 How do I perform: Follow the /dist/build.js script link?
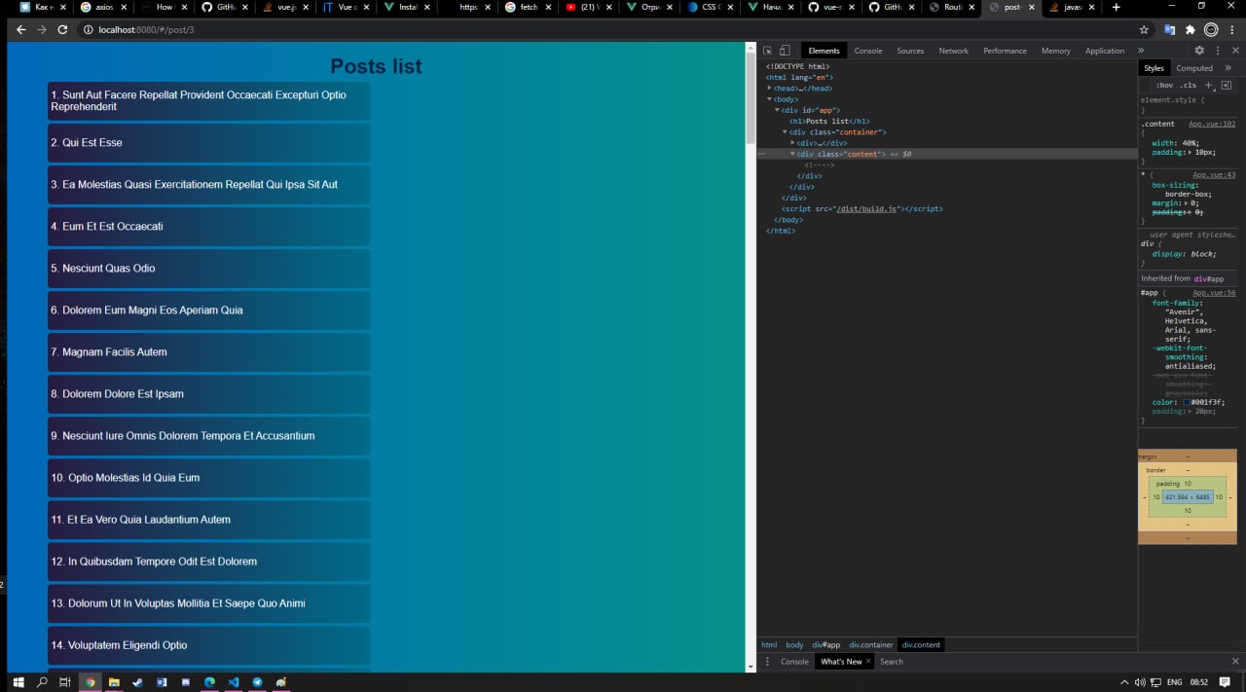click(x=866, y=208)
